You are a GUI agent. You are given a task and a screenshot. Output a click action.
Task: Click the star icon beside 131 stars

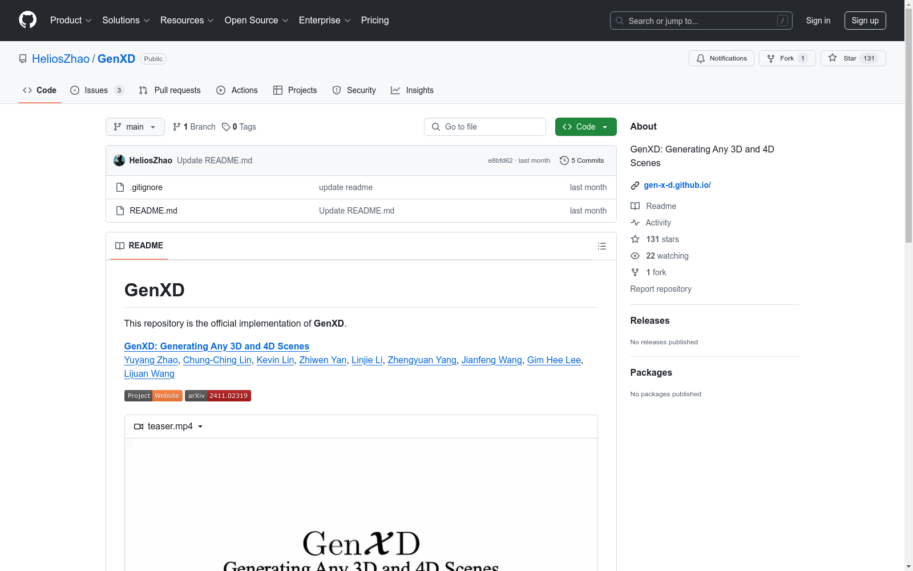tap(635, 239)
